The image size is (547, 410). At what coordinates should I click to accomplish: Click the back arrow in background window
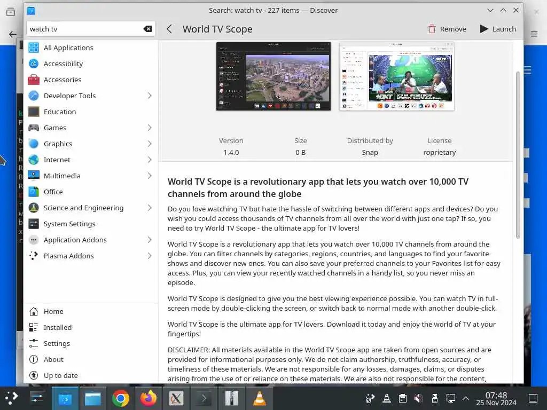[x=13, y=34]
